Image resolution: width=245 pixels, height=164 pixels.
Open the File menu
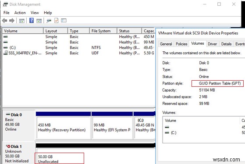click(x=7, y=13)
